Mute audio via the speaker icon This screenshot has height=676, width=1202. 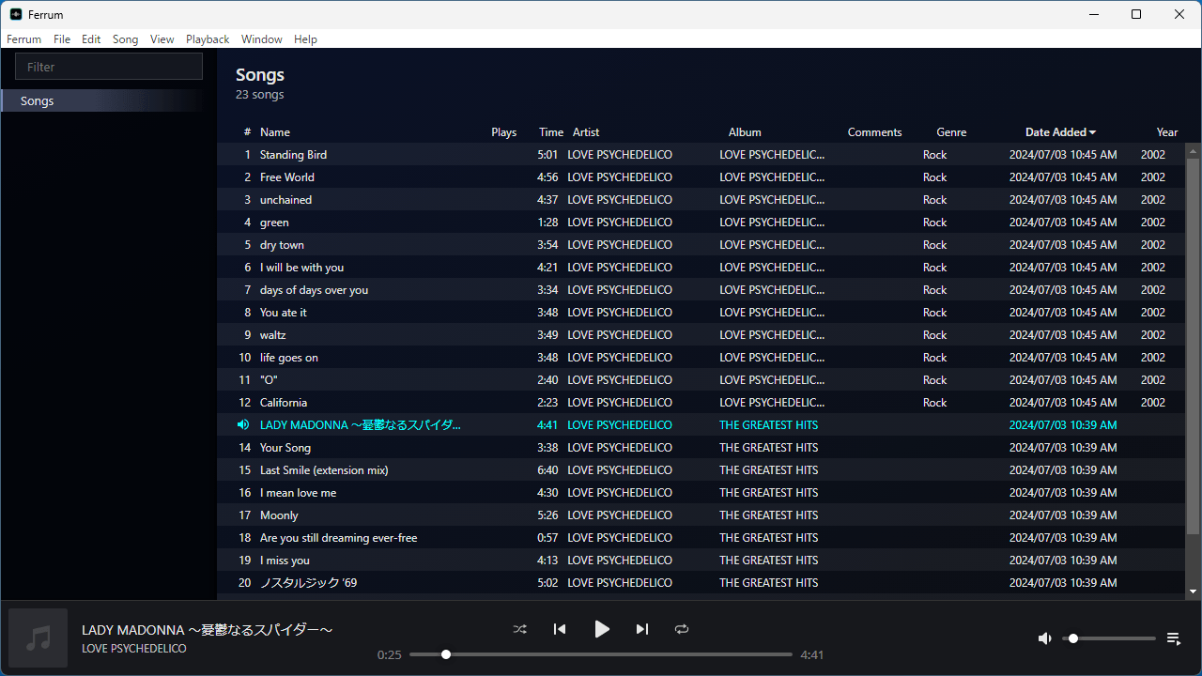pyautogui.click(x=1044, y=638)
